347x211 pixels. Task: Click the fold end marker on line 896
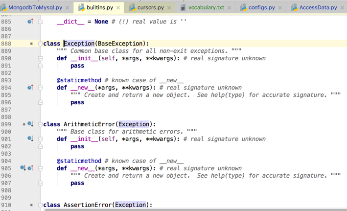pos(40,102)
